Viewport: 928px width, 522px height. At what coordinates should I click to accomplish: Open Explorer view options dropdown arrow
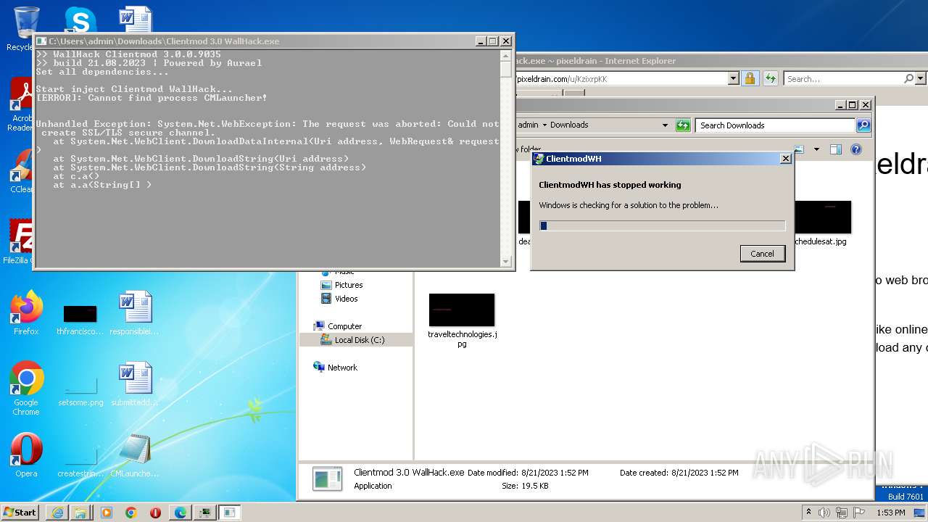pyautogui.click(x=816, y=149)
